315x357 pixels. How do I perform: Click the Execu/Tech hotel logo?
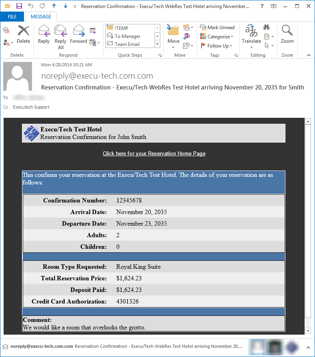[x=31, y=133]
